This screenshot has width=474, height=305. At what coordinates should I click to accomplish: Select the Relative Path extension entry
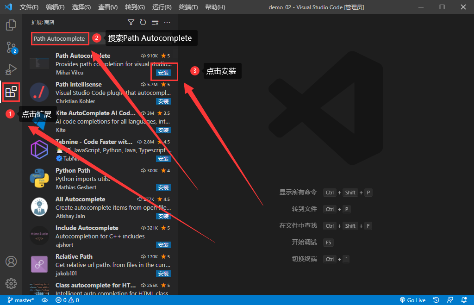[100, 265]
